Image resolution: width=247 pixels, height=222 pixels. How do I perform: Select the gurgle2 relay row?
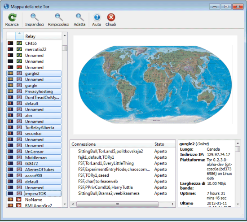[x=34, y=73]
